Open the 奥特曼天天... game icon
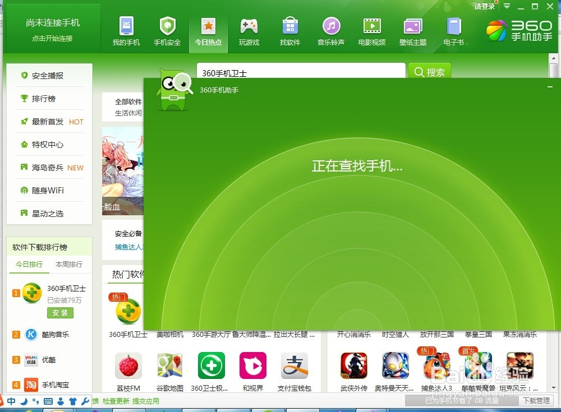The image size is (561, 412). 396,366
